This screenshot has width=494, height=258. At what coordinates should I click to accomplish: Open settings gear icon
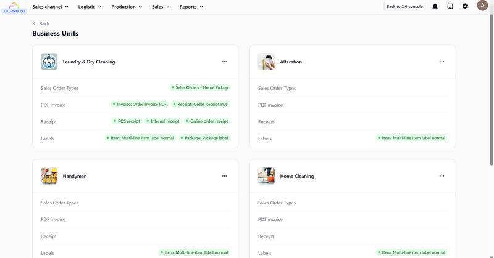[465, 6]
